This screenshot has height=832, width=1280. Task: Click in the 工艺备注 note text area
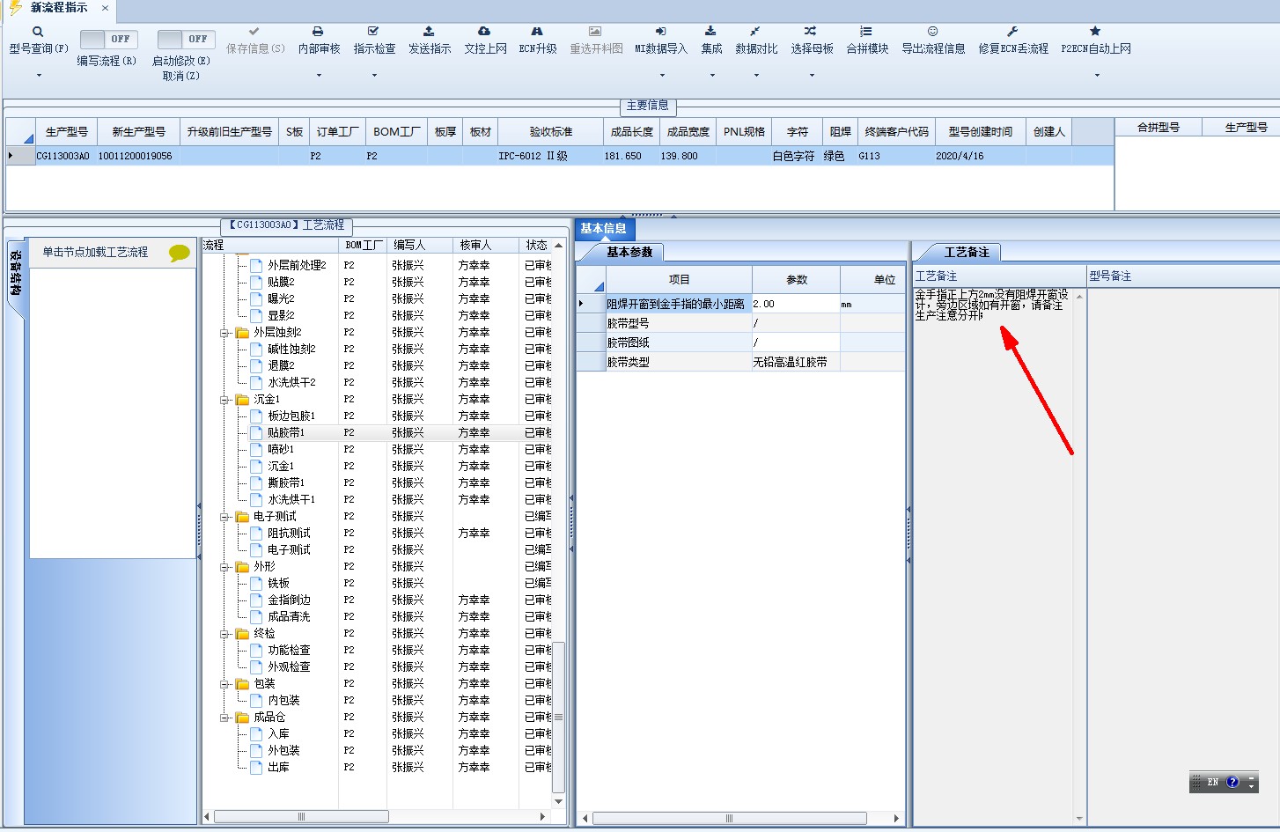click(993, 555)
